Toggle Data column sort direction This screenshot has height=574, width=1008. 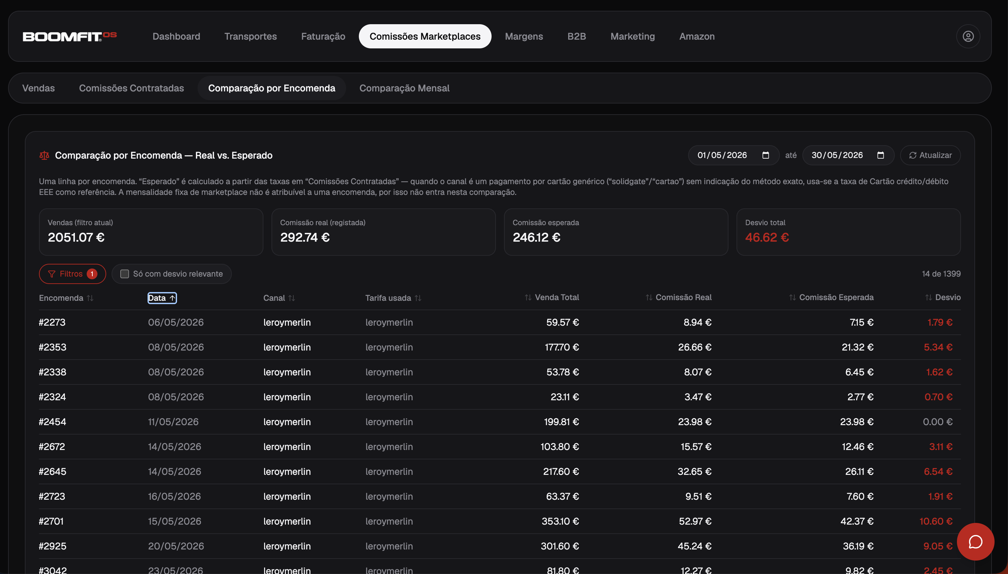(x=162, y=298)
